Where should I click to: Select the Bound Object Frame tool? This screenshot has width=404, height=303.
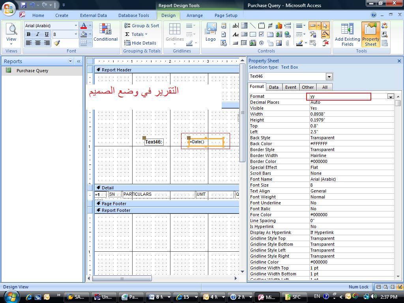[x=253, y=43]
